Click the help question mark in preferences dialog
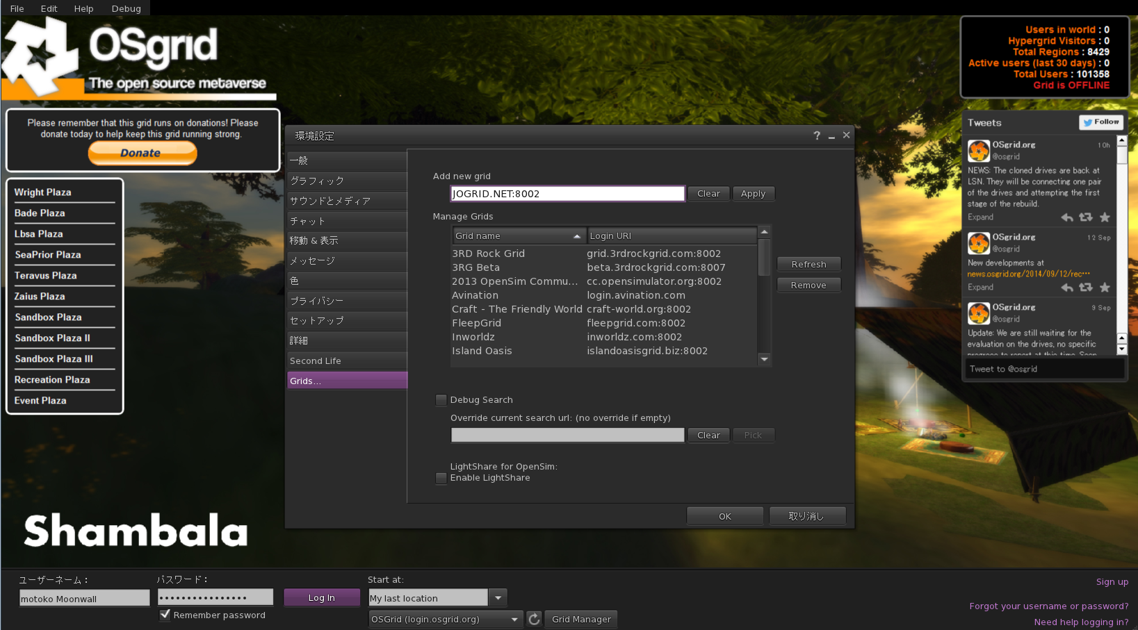 [x=817, y=135]
